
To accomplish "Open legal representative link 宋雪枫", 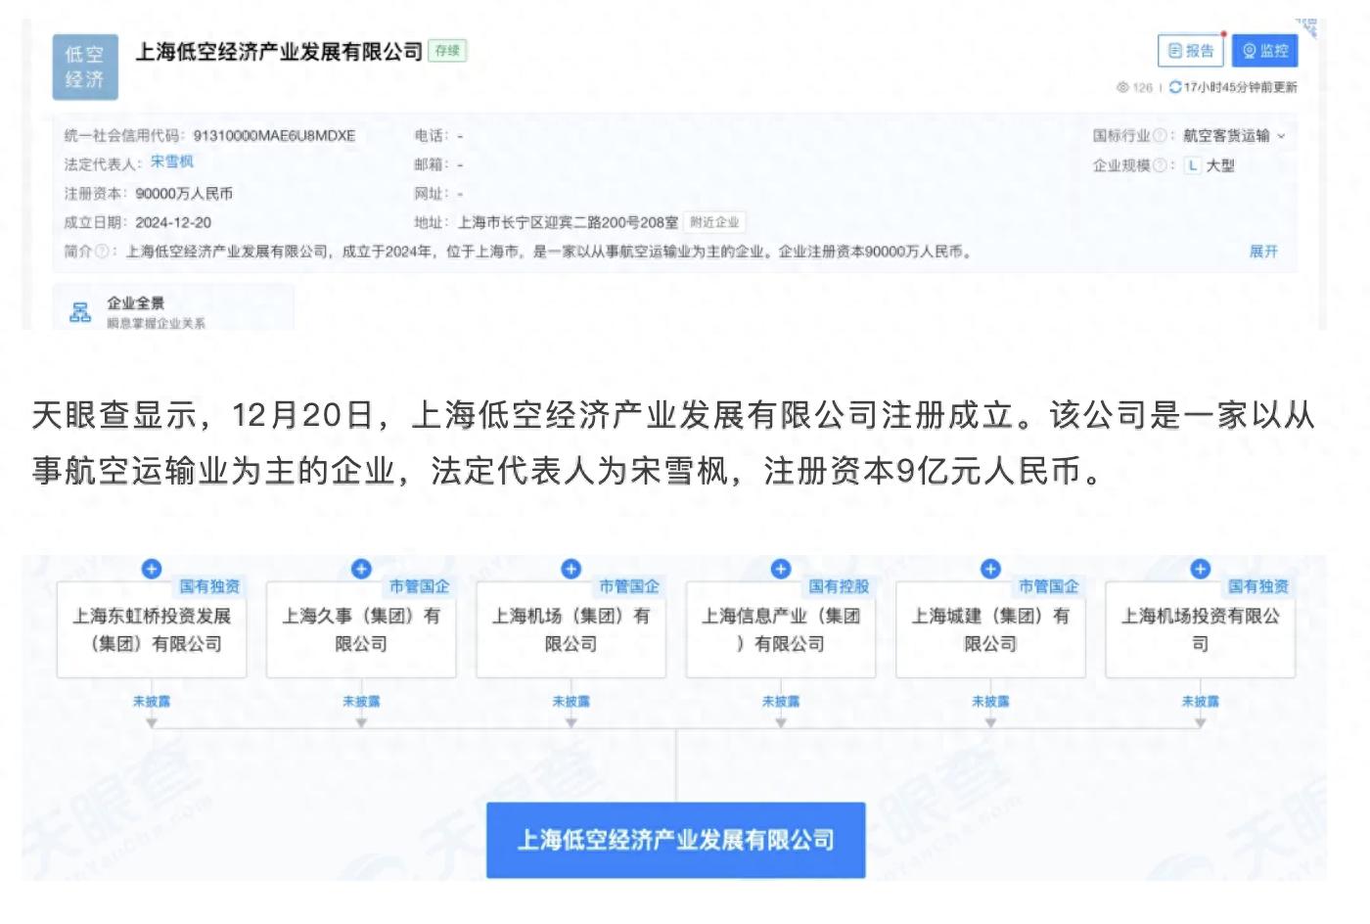I will pos(172,162).
